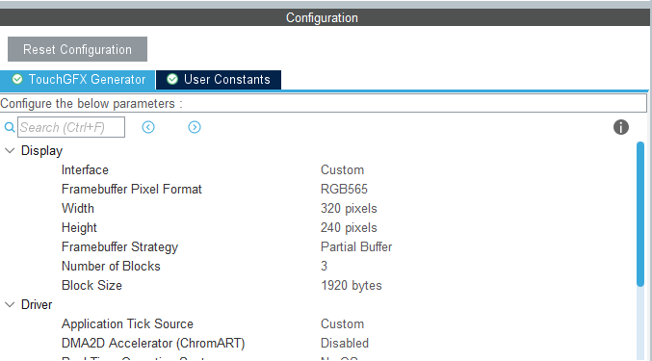Click the Reset Configuration button

click(77, 49)
